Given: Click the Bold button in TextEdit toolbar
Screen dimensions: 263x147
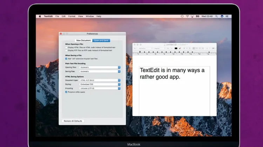Looking at the screenshot, I should (184, 49).
